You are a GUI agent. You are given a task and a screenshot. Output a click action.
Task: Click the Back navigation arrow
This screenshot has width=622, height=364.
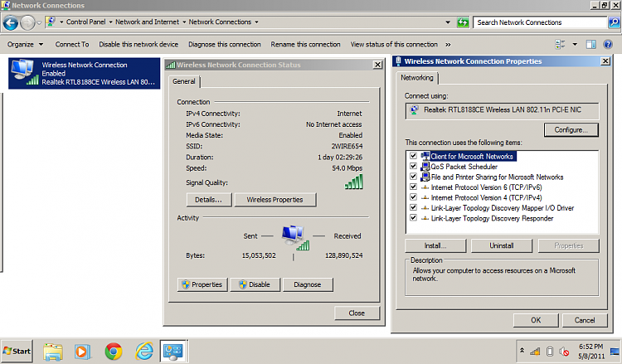(11, 22)
